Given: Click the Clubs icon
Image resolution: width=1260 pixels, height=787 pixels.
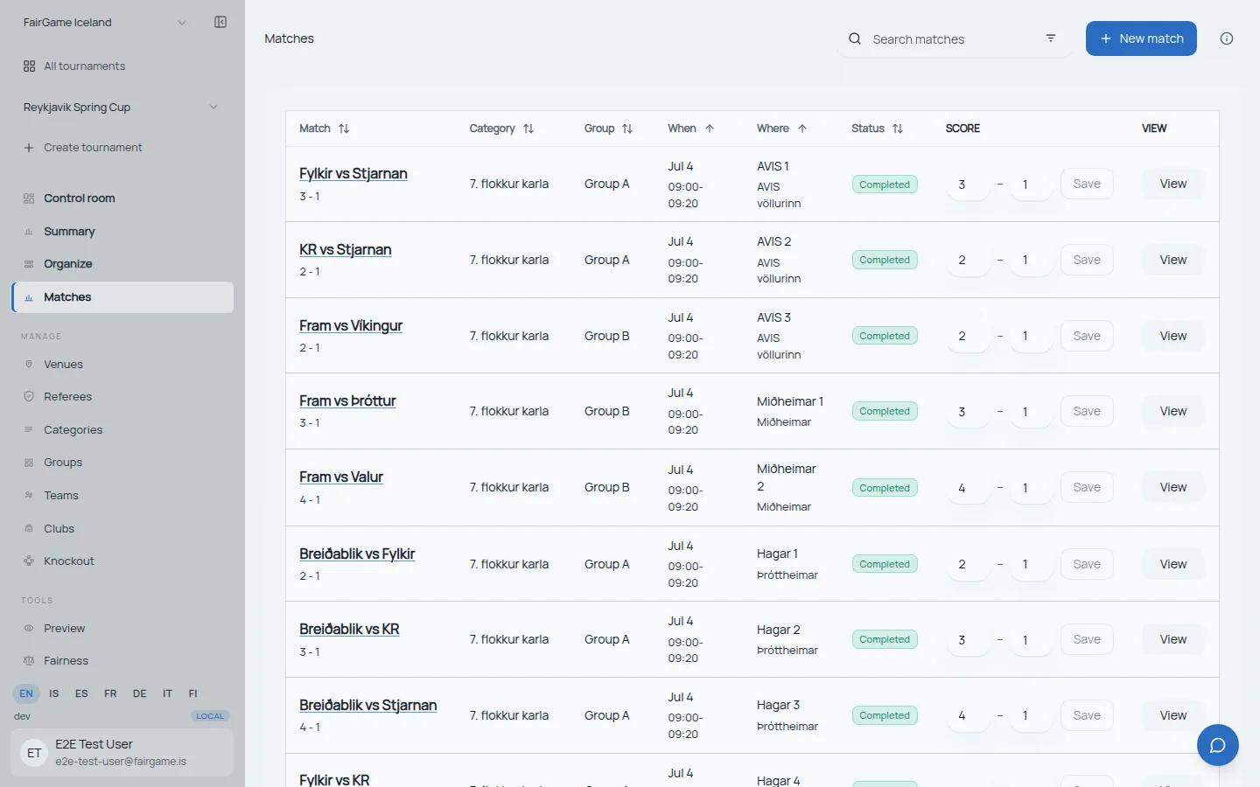Looking at the screenshot, I should [29, 529].
